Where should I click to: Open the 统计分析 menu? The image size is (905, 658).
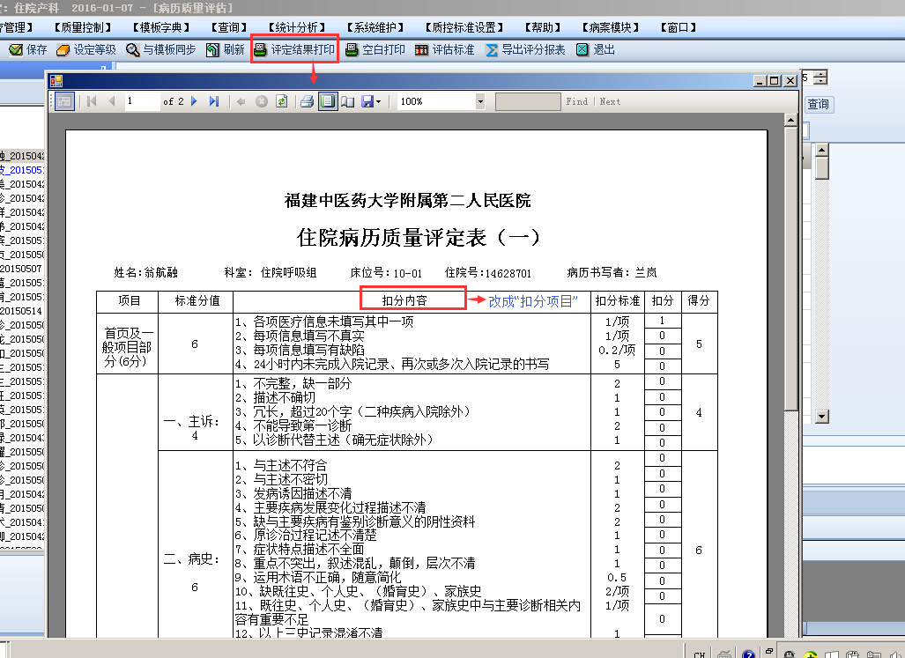click(297, 27)
